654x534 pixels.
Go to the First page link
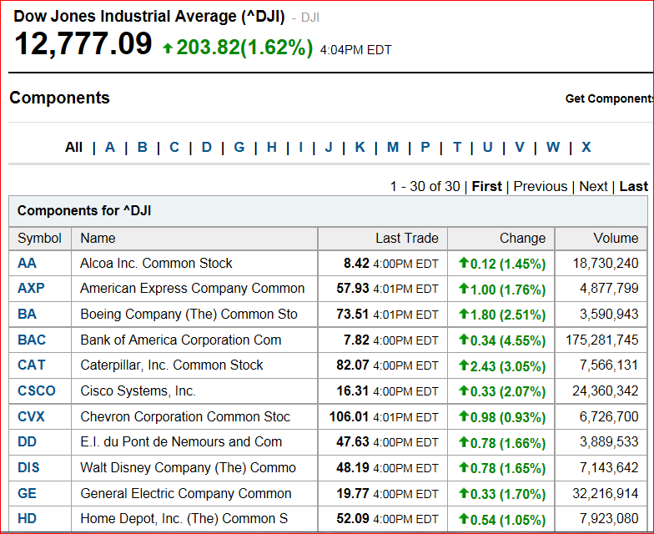[x=486, y=186]
